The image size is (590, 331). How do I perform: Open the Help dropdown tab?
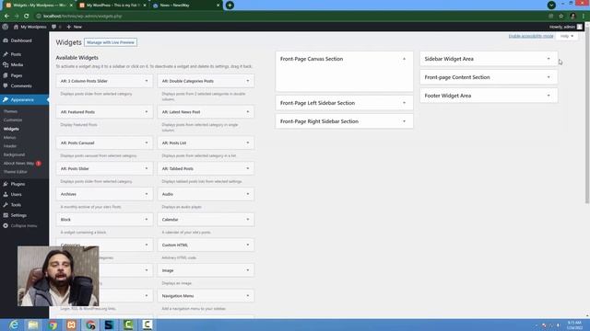566,36
